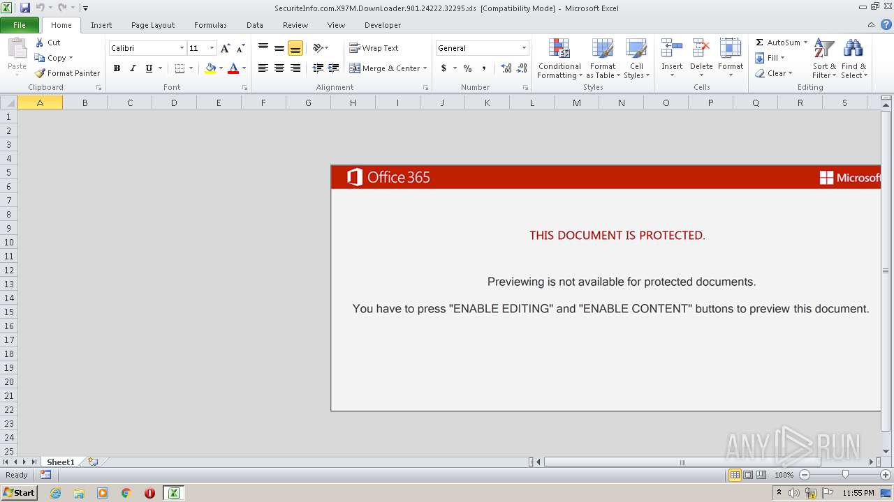Decrease font size with Shrink Font
Image resolution: width=894 pixels, height=502 pixels.
pyautogui.click(x=240, y=48)
